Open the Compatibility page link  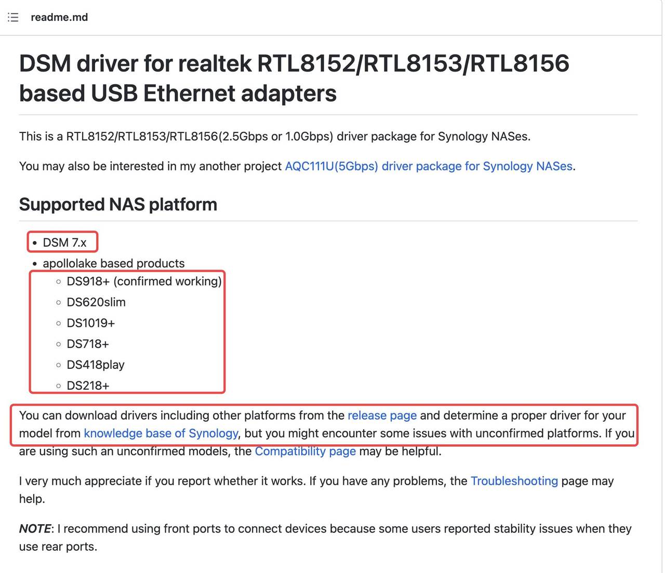pos(305,451)
